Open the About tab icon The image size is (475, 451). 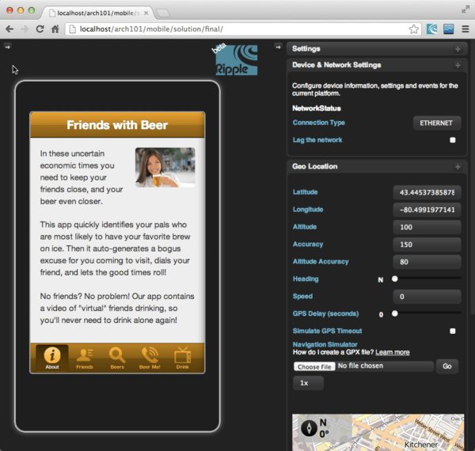click(x=52, y=358)
